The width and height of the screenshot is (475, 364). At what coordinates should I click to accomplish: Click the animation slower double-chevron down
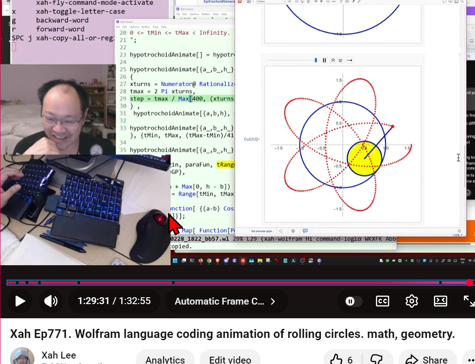tap(340, 60)
